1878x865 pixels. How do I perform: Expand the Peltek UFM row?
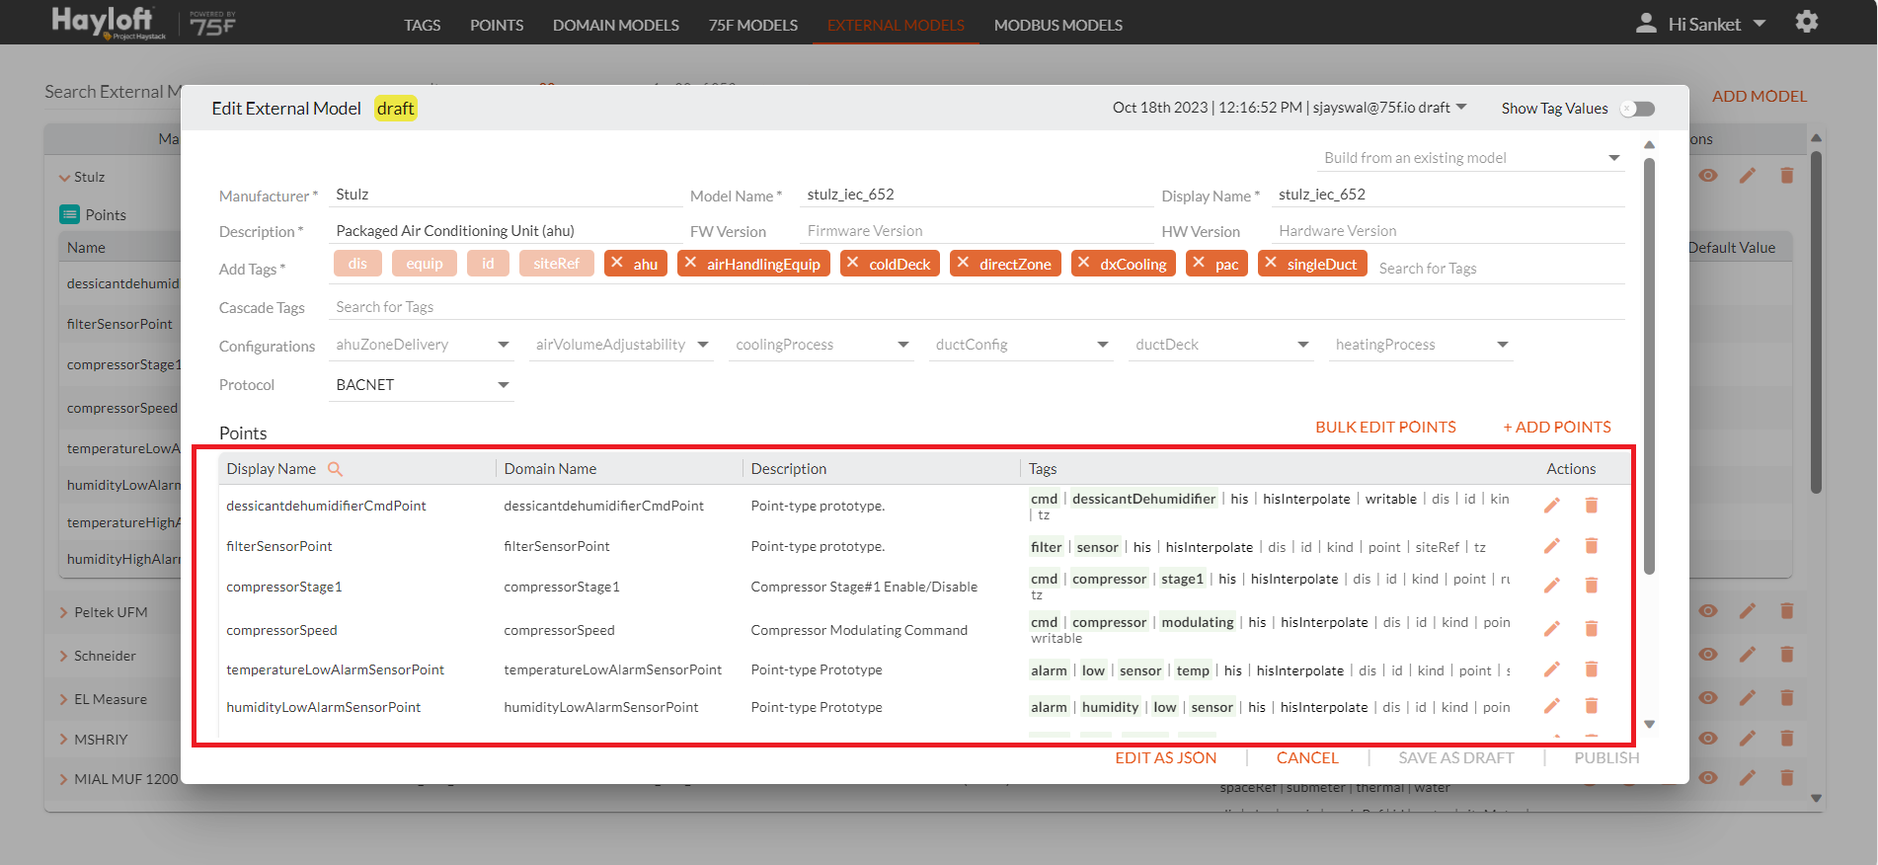(64, 612)
